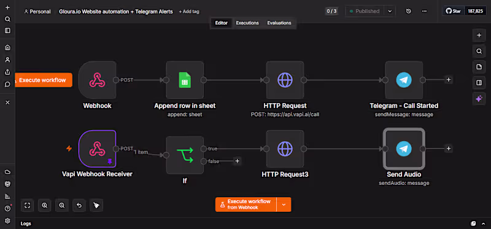Open the help question mark icon

click(x=7, y=209)
